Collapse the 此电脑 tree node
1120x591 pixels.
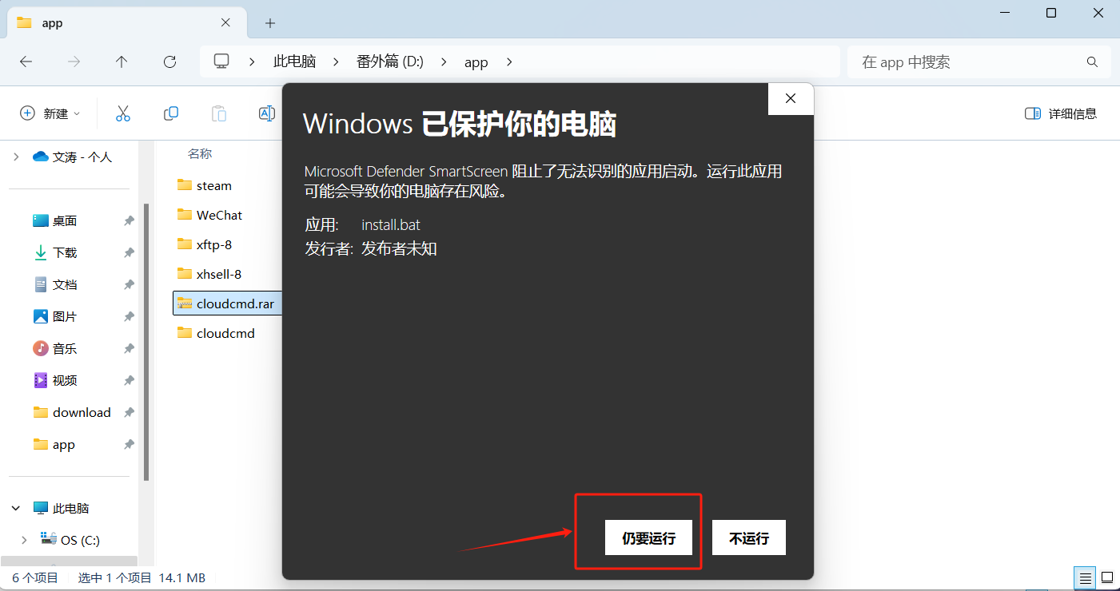tap(16, 508)
